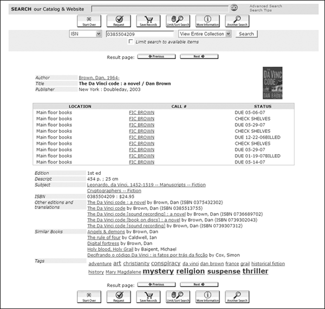Expand the View Entire Collection dropdown
Image resolution: width=325 pixels, height=309 pixels.
(x=205, y=34)
